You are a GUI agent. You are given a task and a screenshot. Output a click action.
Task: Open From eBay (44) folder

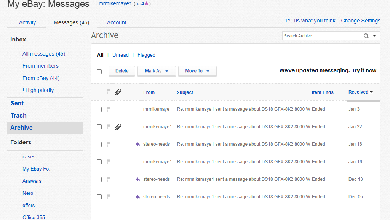pos(41,78)
